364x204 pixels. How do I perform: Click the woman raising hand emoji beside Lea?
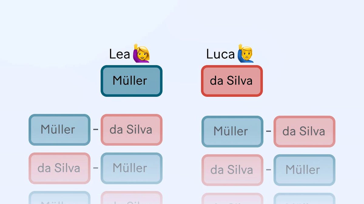coord(141,53)
